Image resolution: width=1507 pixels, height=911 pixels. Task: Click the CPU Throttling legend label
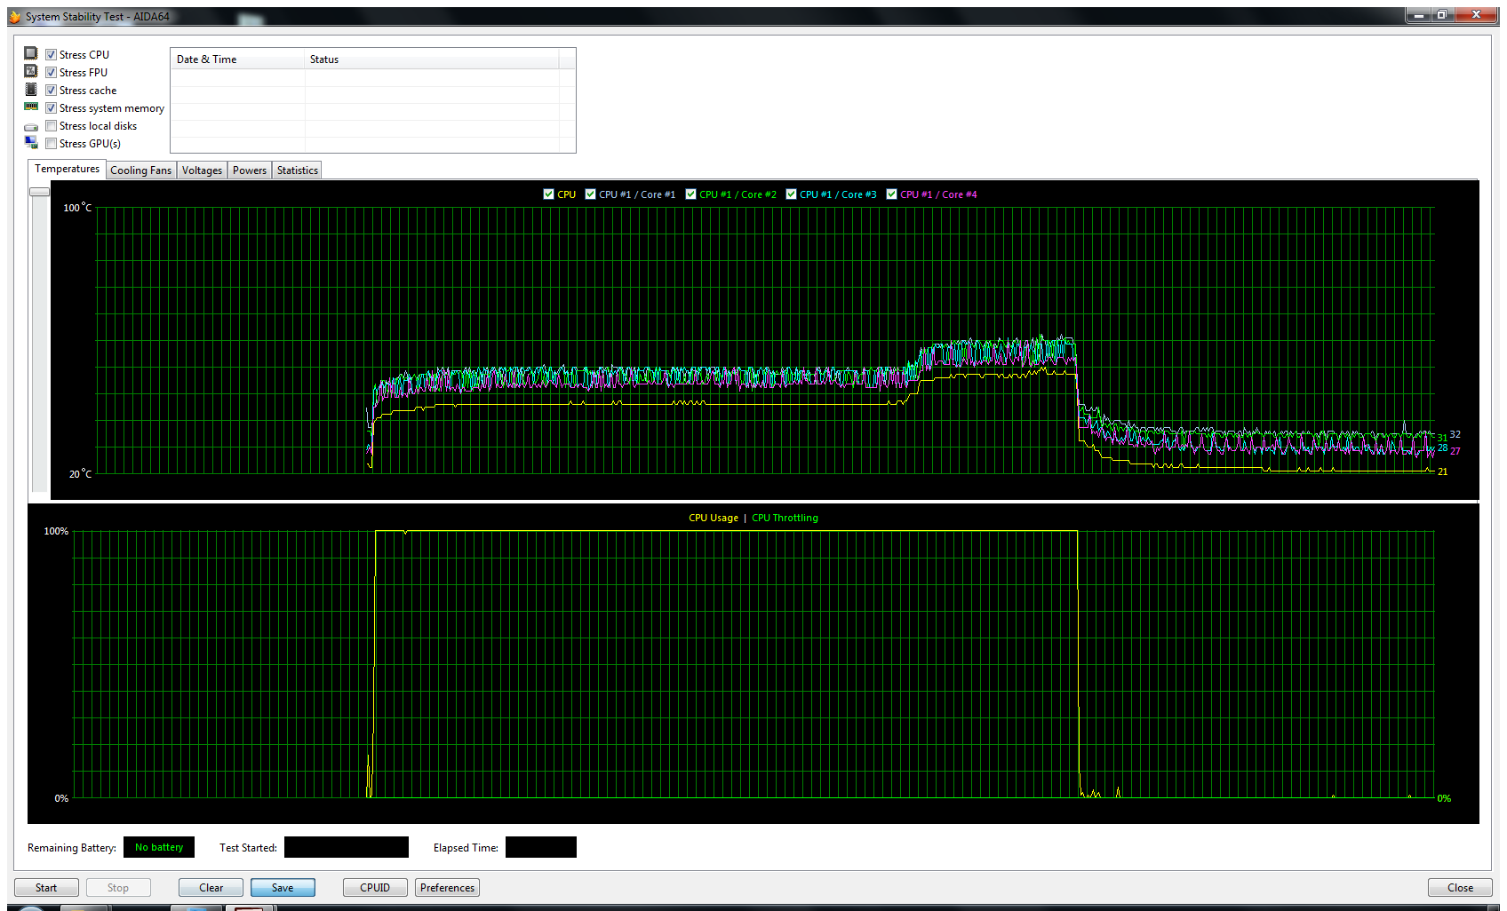(x=785, y=518)
